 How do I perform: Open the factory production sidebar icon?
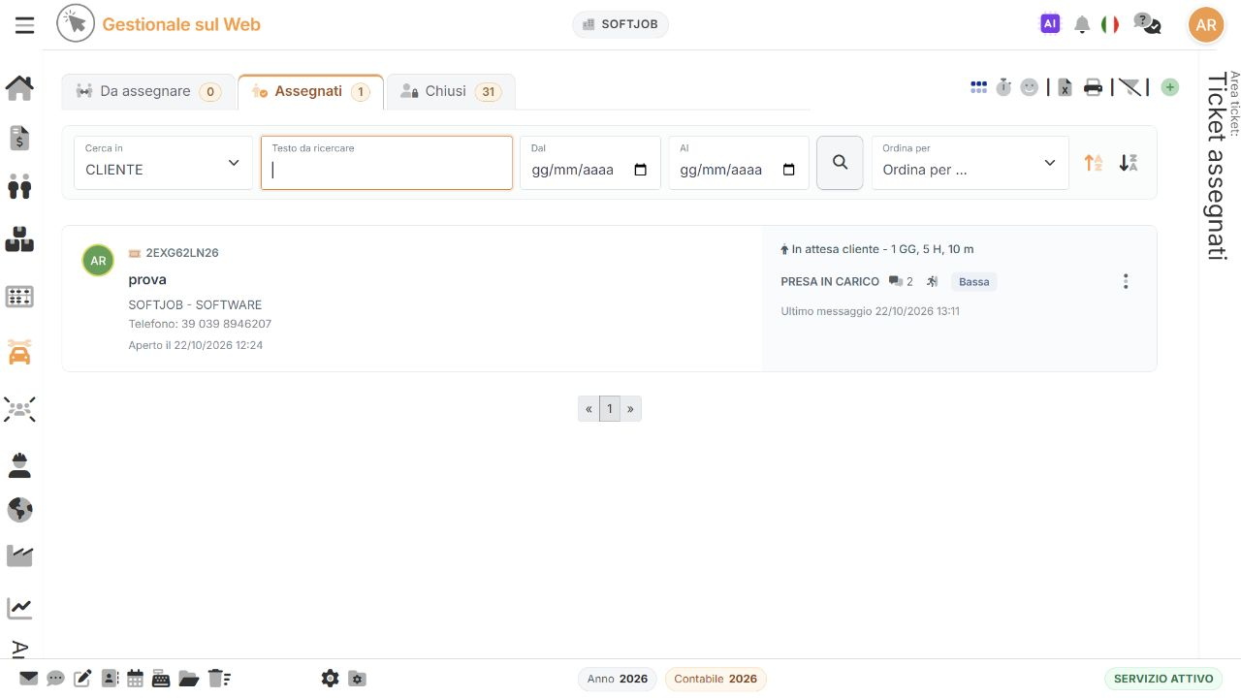pos(19,555)
